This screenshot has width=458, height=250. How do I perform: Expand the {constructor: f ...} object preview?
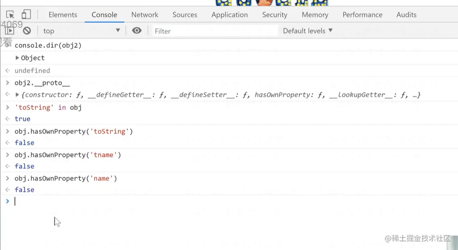coord(17,95)
